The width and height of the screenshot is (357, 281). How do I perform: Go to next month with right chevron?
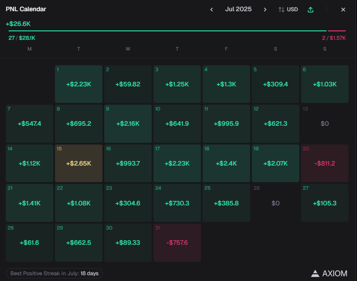[x=265, y=9]
